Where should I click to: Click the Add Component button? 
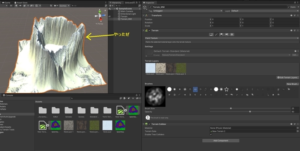[x=220, y=141]
